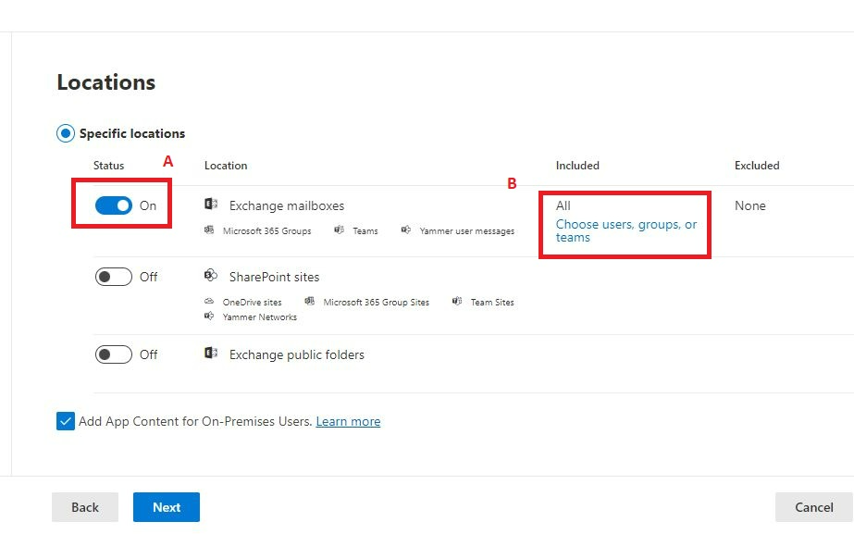Click the Locations page heading
Image resolution: width=854 pixels, height=534 pixels.
106,82
